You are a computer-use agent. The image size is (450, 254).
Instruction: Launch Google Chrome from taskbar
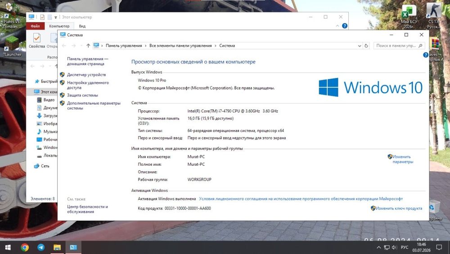pyautogui.click(x=25, y=247)
